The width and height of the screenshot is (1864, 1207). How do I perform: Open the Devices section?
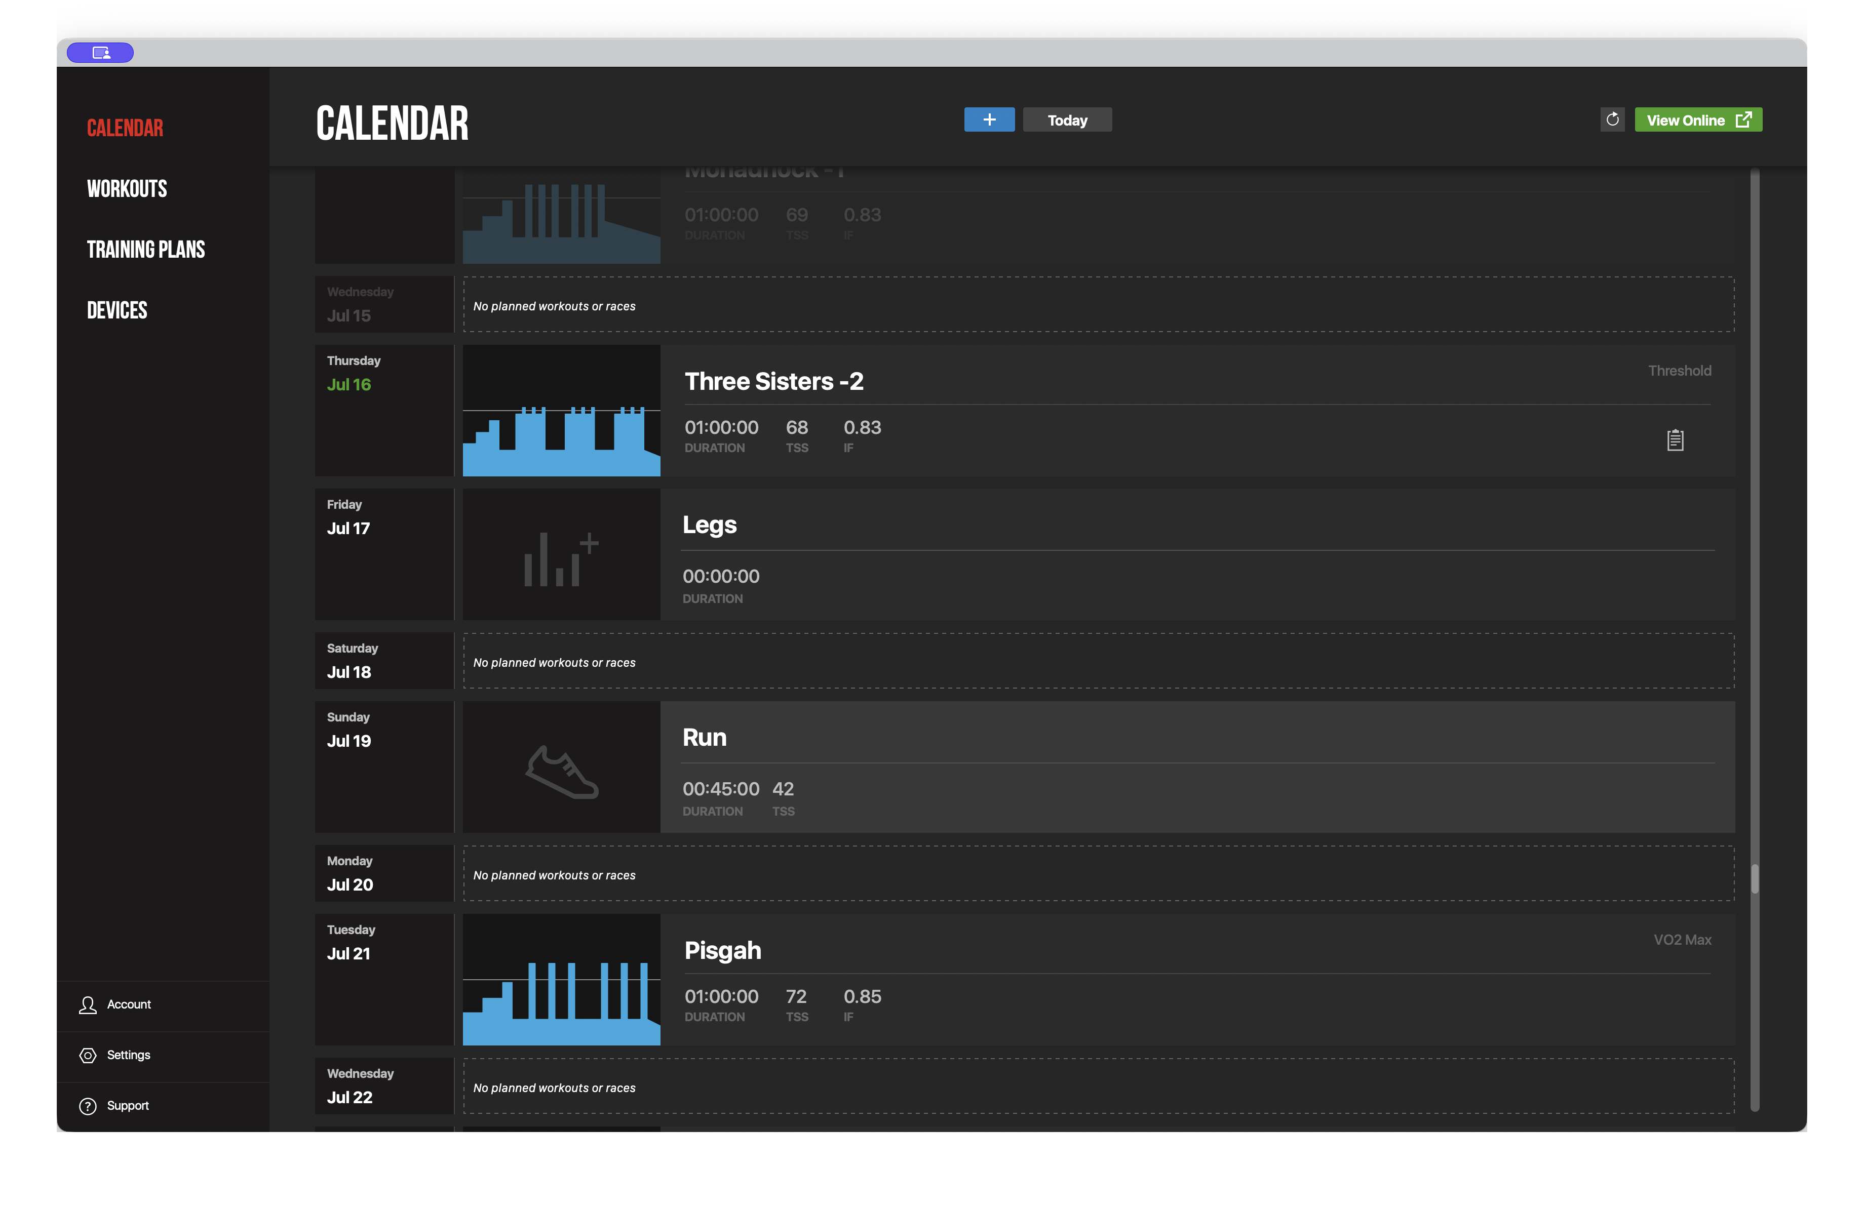coord(116,311)
